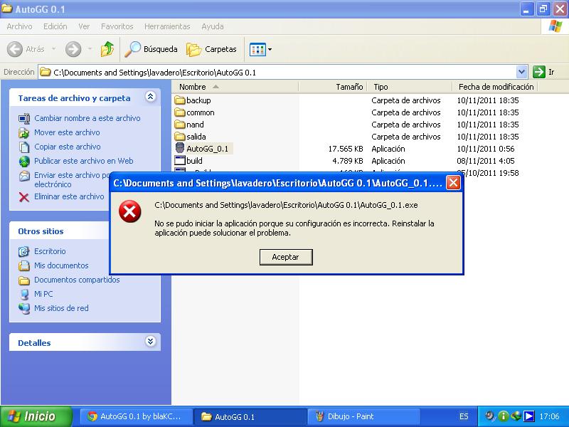Close the error dialog with X

pyautogui.click(x=453, y=183)
